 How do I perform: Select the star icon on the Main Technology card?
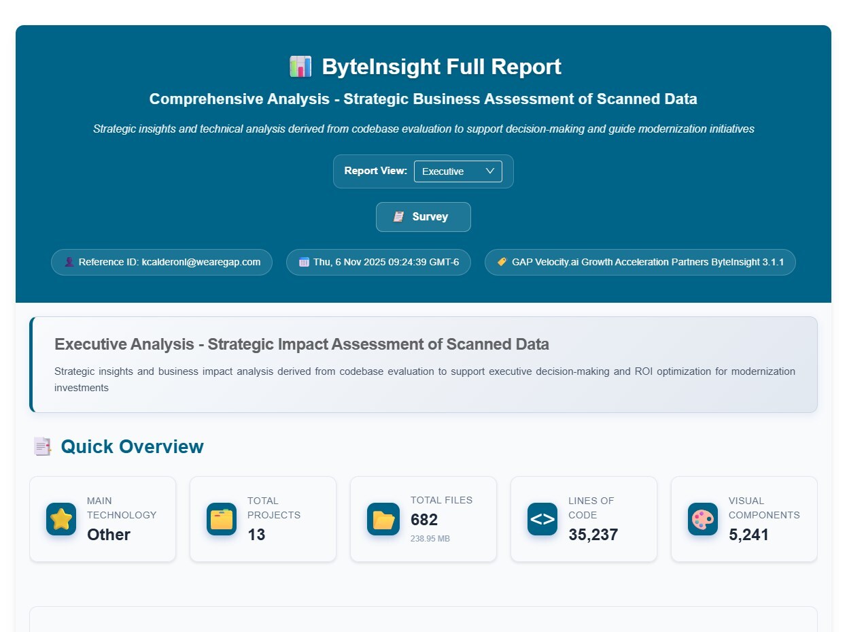(60, 518)
